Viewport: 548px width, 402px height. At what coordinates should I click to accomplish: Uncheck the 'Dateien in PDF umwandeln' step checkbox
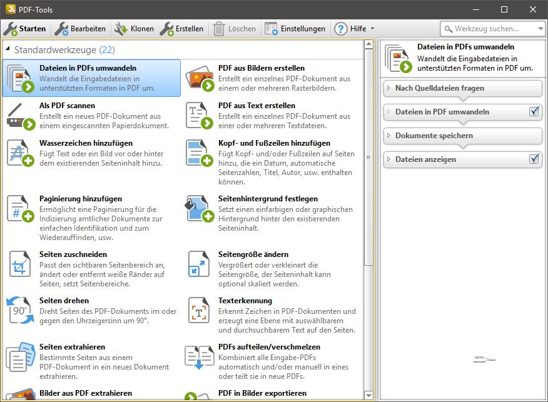(x=534, y=111)
